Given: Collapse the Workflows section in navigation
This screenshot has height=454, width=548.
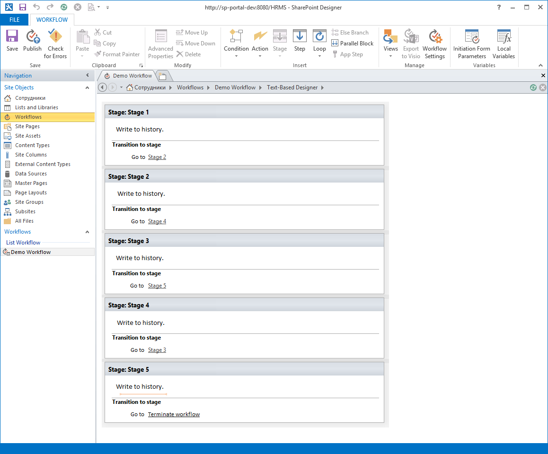Looking at the screenshot, I should 88,232.
